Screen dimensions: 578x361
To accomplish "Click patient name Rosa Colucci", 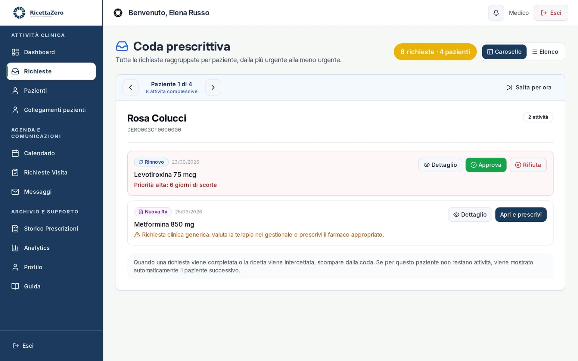I will [x=157, y=118].
